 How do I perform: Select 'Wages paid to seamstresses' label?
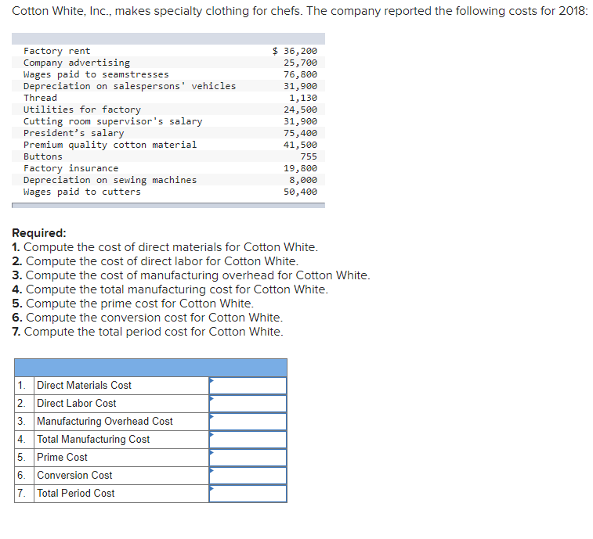[x=96, y=74]
